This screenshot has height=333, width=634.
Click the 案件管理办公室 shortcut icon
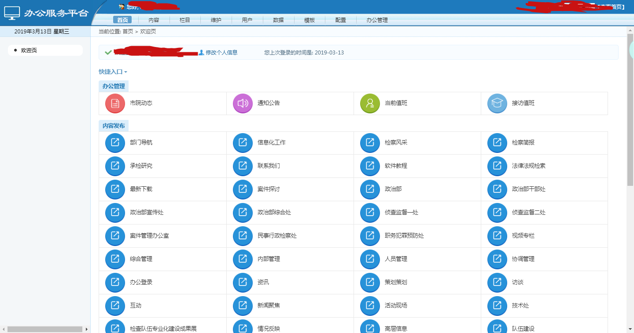[x=115, y=236]
